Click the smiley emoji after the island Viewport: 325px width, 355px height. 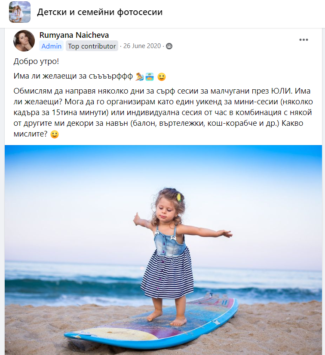162,77
